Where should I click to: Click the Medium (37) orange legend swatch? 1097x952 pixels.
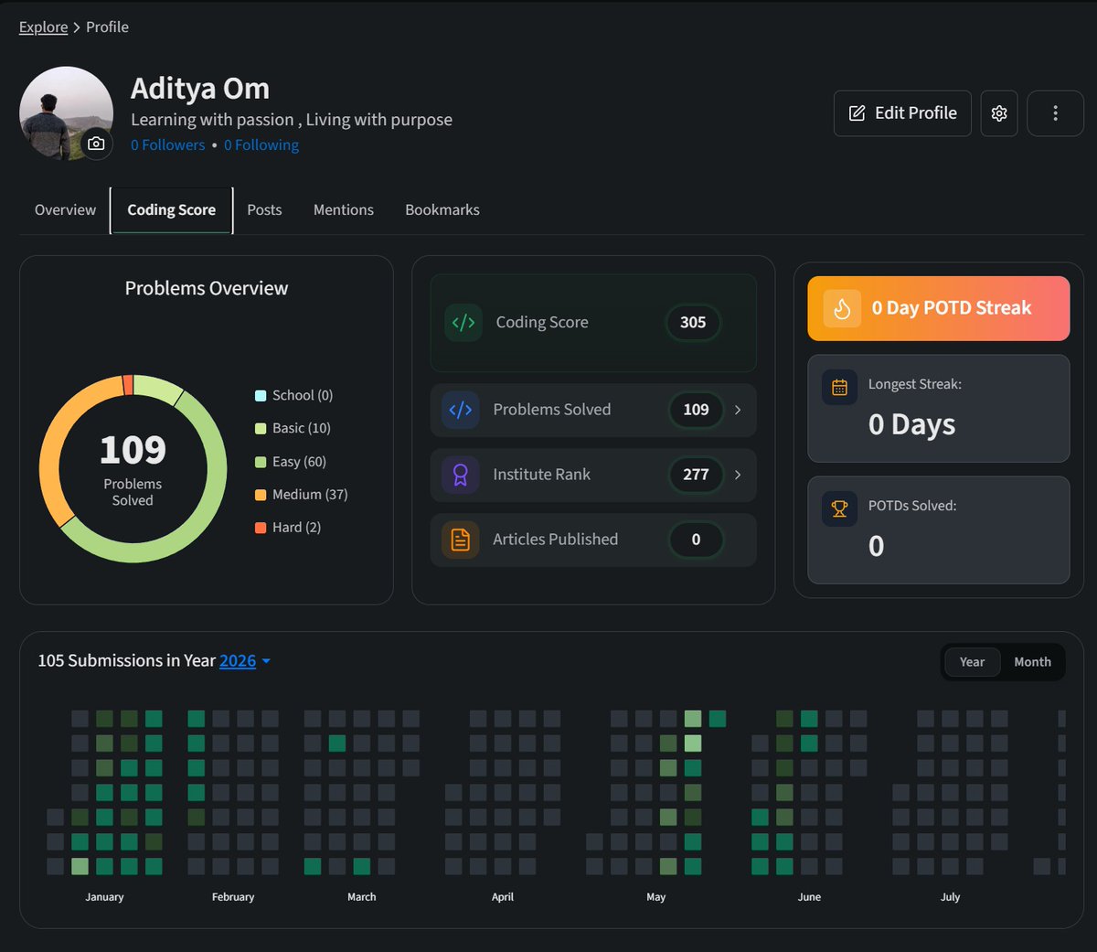(261, 495)
